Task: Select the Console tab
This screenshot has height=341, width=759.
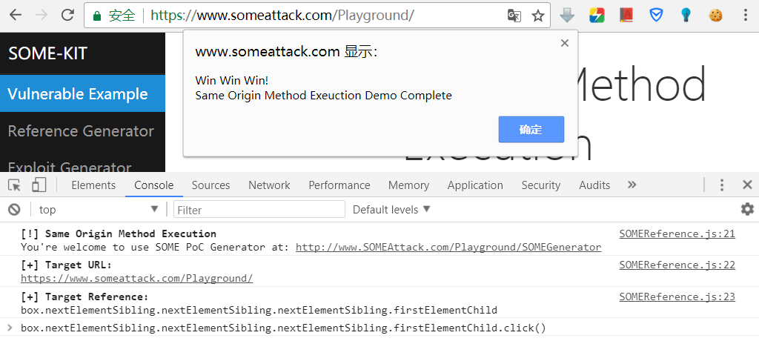Action: coord(154,185)
